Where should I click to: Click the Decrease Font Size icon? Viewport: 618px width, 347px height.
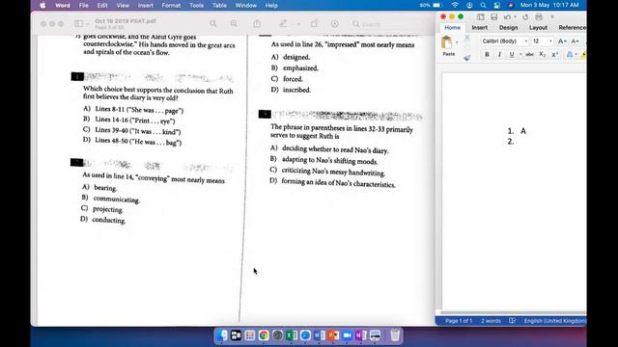pyautogui.click(x=576, y=40)
